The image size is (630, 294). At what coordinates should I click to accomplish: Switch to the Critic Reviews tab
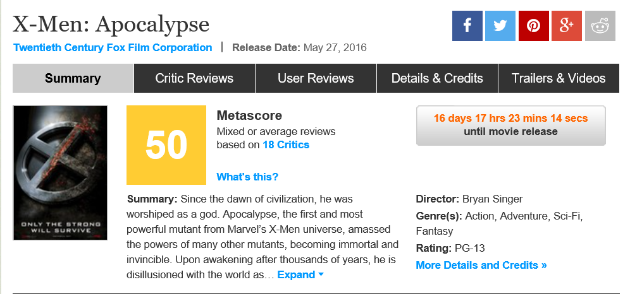(194, 78)
